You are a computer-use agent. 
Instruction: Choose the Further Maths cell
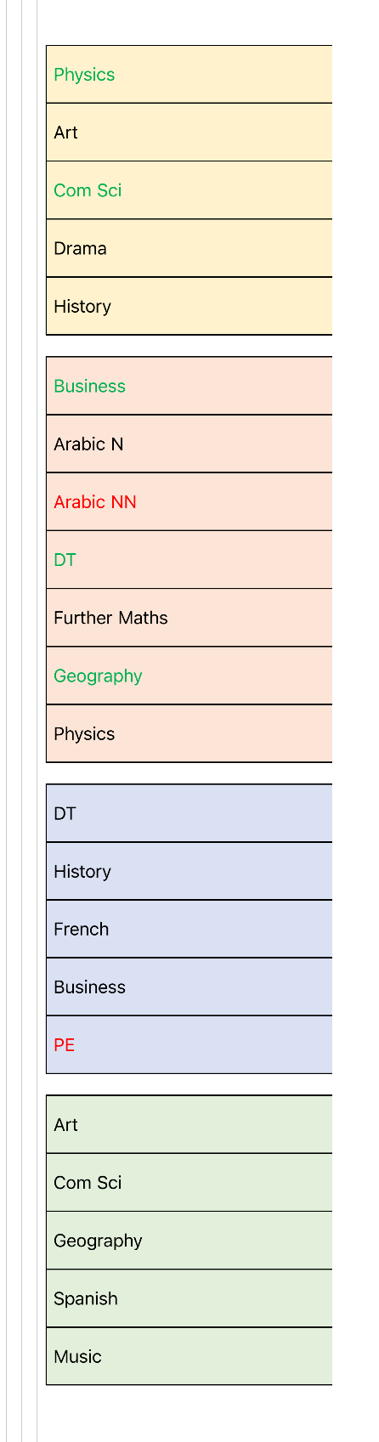(189, 618)
